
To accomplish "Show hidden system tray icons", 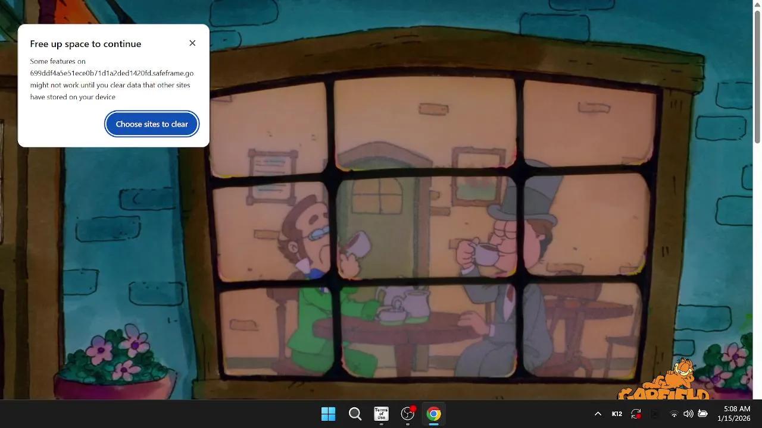I will coord(598,414).
